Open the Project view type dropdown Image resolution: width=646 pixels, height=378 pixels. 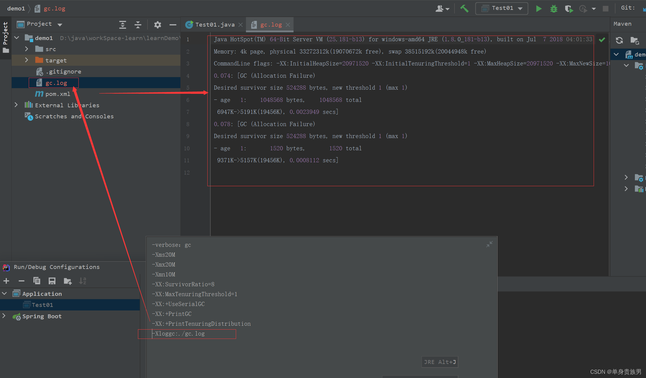tap(60, 25)
